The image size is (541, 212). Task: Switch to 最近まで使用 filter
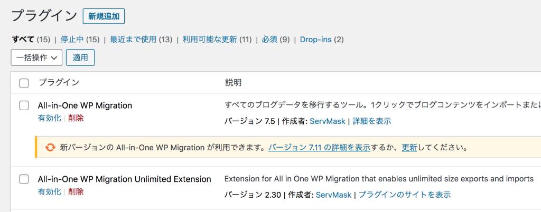pyautogui.click(x=134, y=40)
